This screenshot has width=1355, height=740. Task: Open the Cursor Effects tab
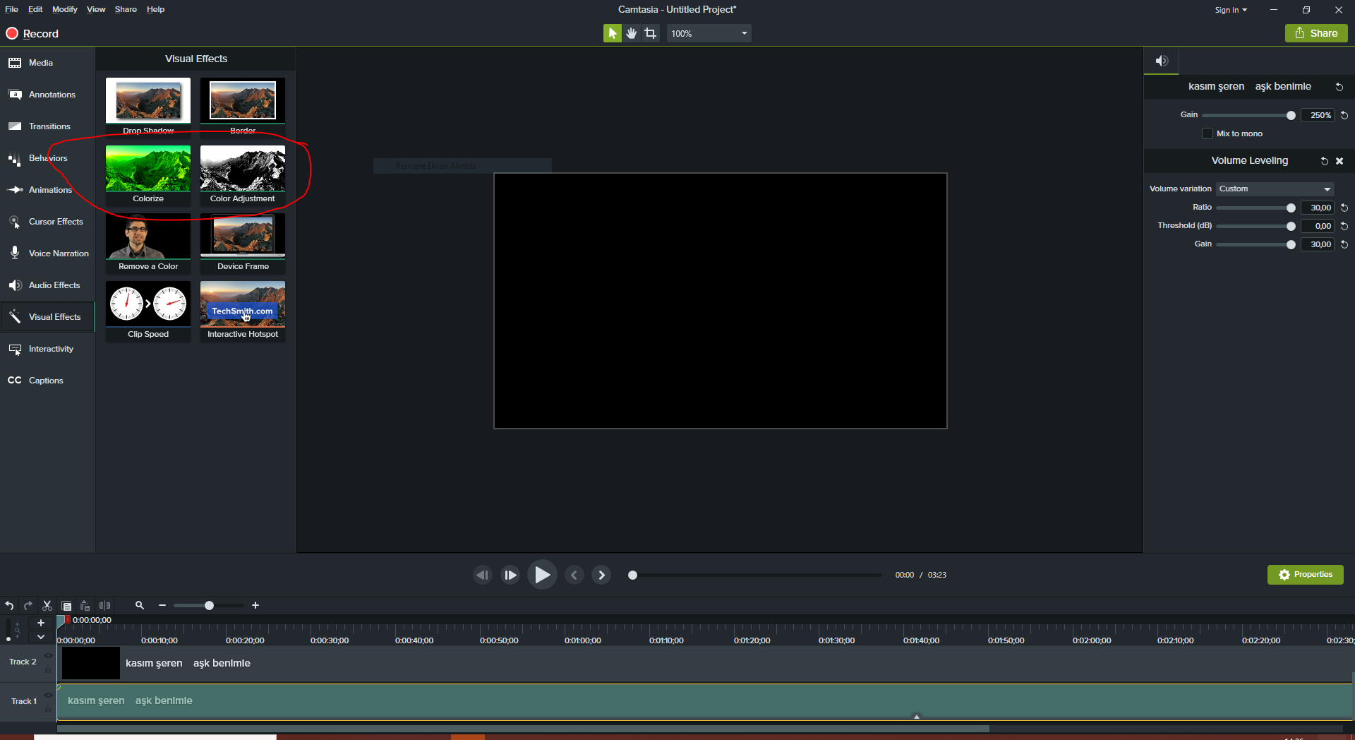click(x=47, y=222)
